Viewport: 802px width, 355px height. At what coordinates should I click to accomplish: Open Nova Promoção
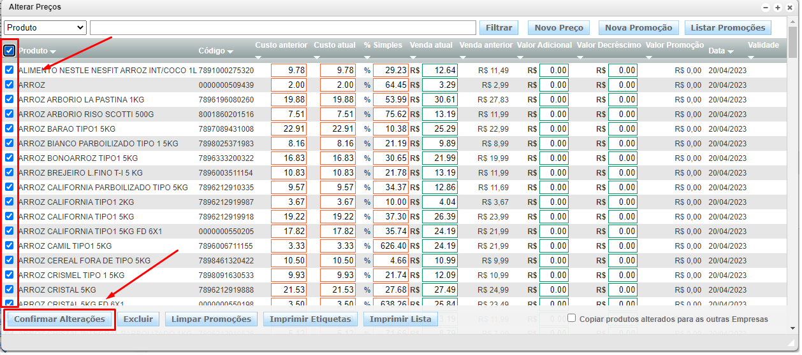[638, 27]
